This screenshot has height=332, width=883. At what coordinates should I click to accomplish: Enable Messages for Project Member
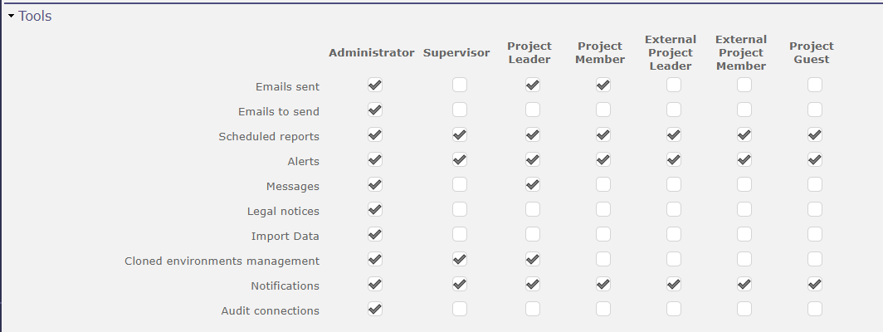[x=603, y=185]
